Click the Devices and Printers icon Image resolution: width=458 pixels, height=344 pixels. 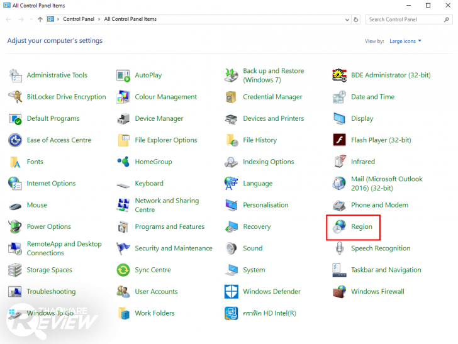[x=232, y=119]
